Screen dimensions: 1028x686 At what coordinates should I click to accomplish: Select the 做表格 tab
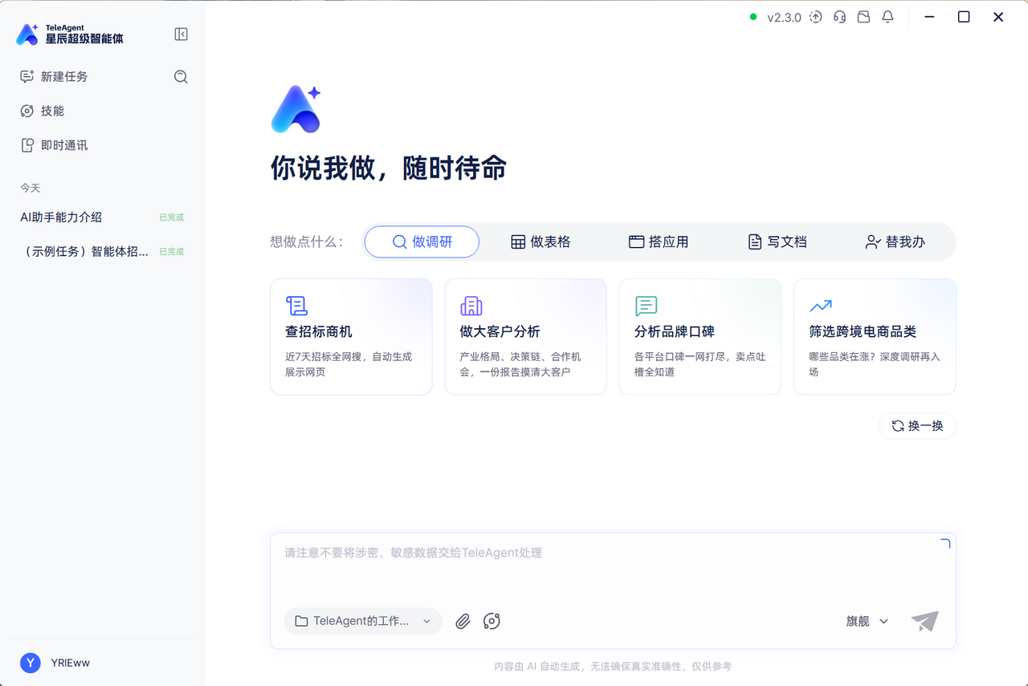541,242
